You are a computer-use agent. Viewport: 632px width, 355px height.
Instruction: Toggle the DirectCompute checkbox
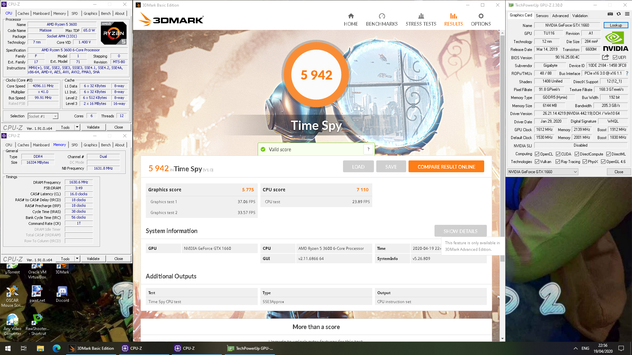point(577,154)
